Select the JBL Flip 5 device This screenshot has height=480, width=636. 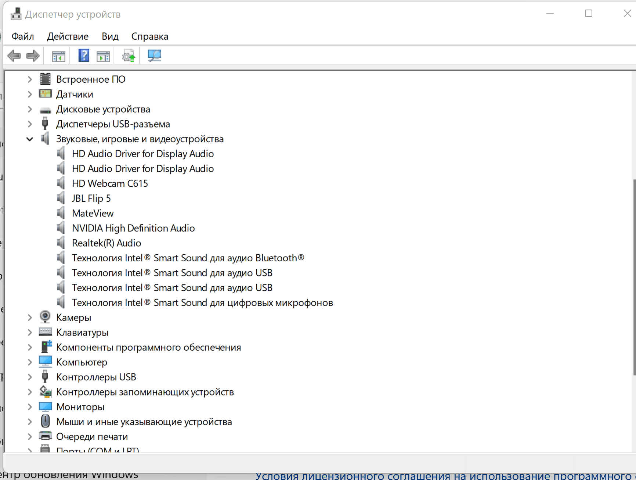click(91, 198)
